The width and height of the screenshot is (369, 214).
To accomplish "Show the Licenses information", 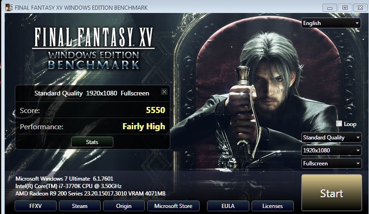I will [x=272, y=206].
